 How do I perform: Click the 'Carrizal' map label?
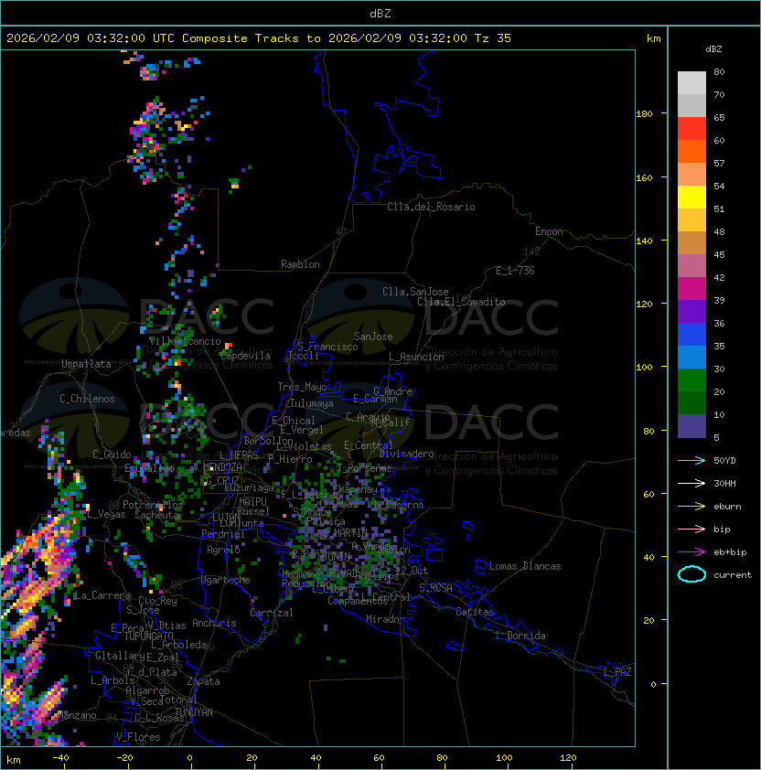[272, 613]
